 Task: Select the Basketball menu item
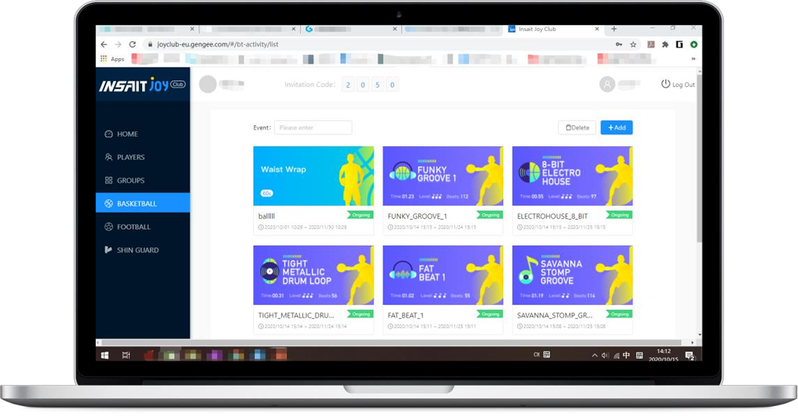point(136,204)
